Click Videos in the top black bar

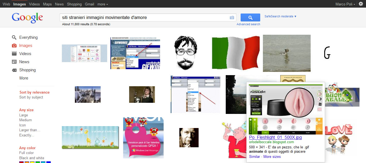34,4
